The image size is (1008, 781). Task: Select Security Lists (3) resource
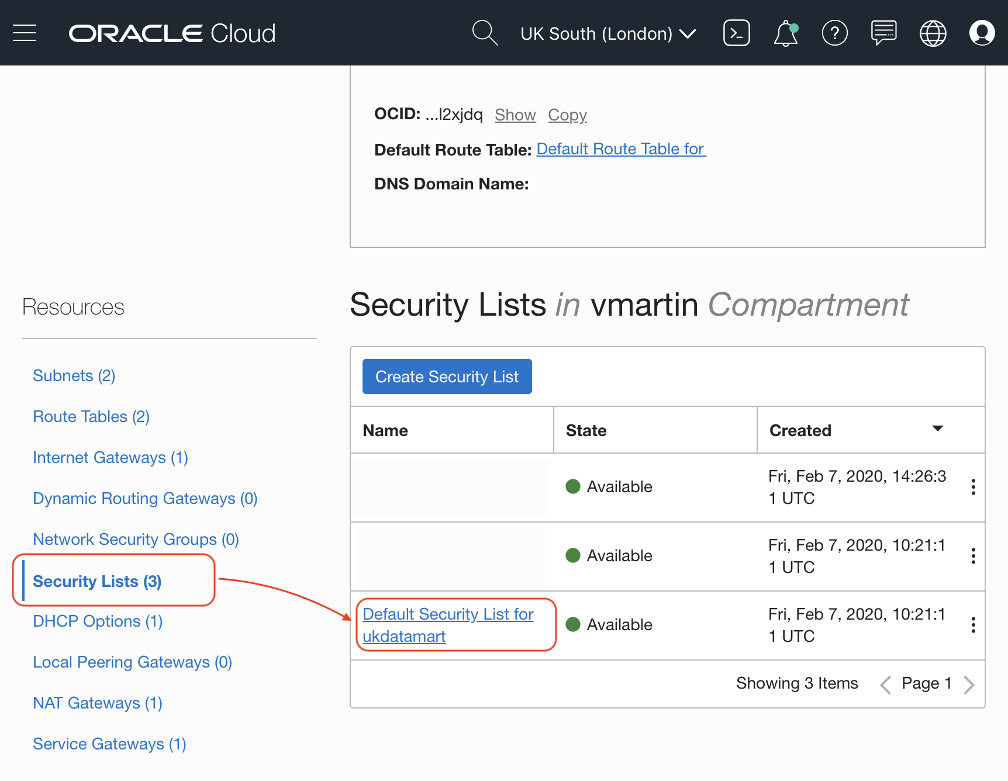(97, 582)
